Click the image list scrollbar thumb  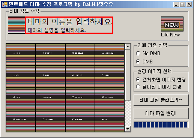click(128, 75)
